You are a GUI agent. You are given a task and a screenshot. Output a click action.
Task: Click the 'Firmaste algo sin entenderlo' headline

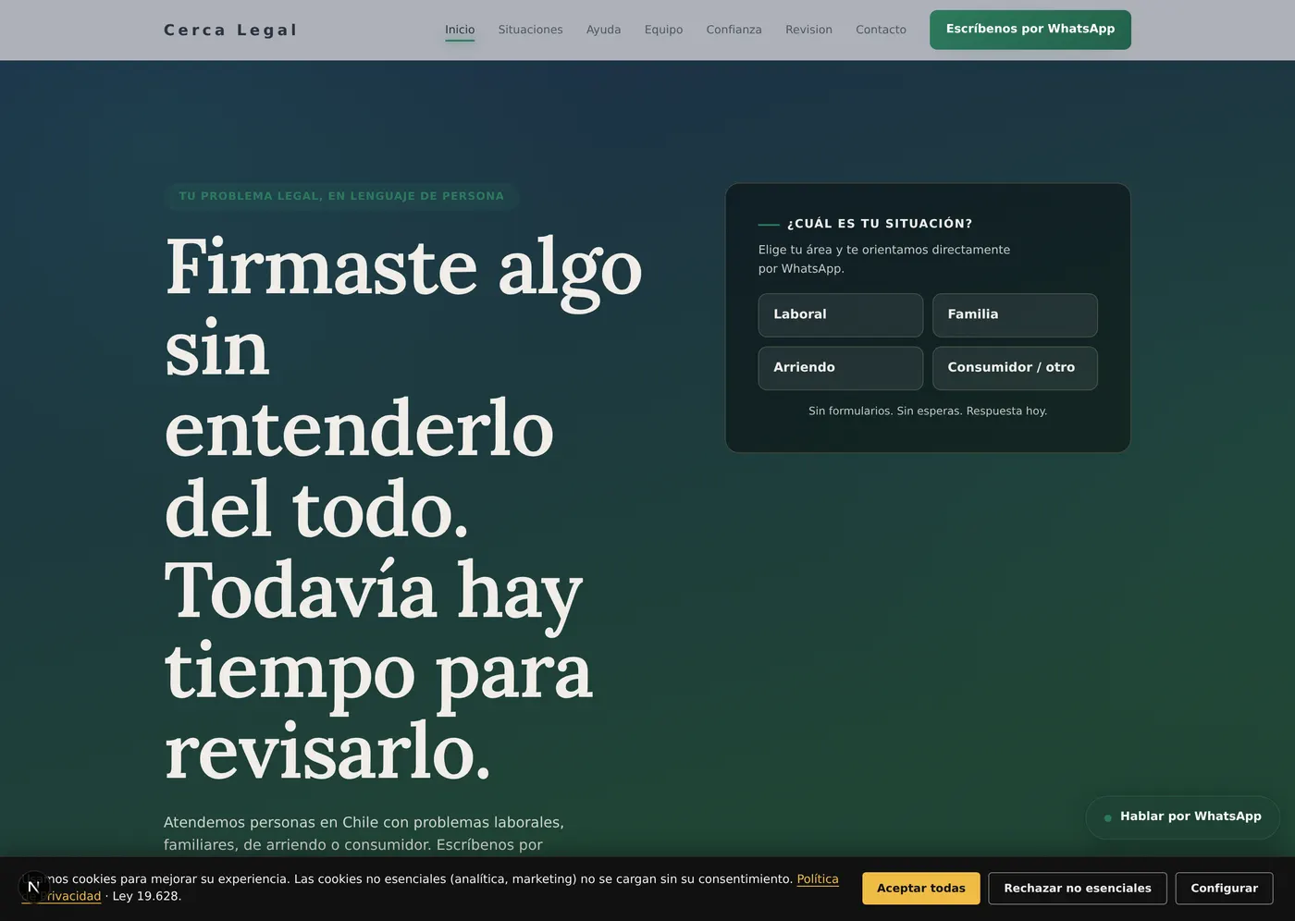click(404, 509)
